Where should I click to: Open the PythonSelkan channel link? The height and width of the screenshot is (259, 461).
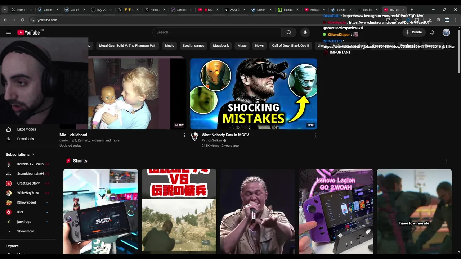[x=212, y=140]
